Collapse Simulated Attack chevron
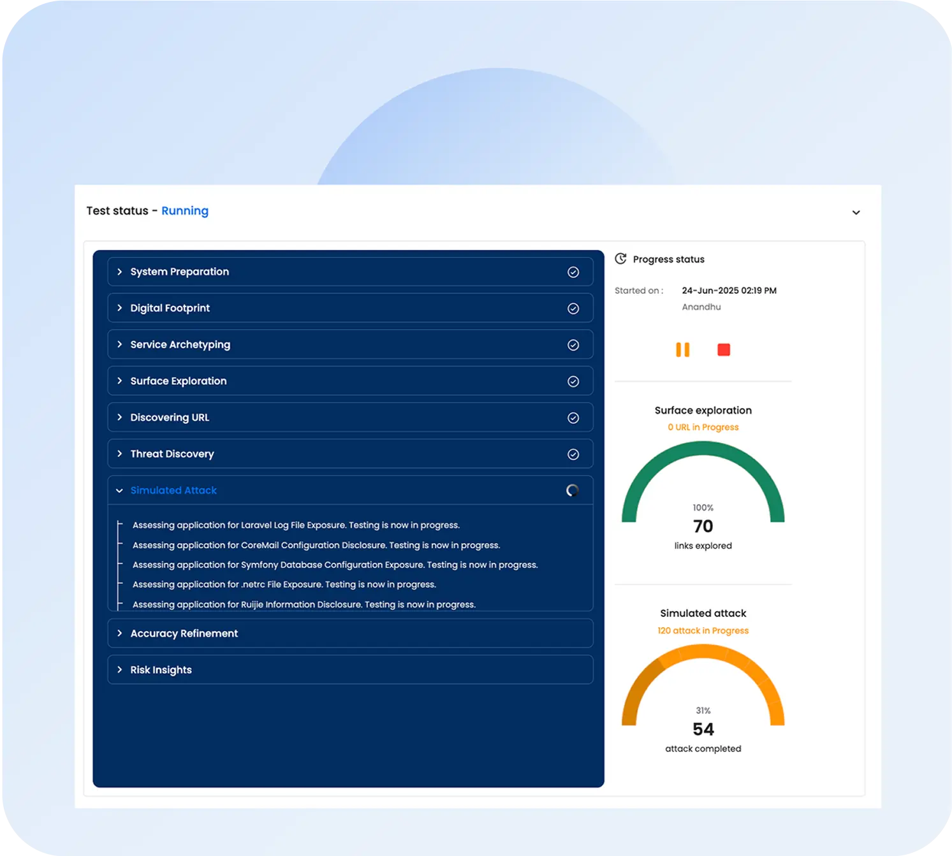Image resolution: width=952 pixels, height=856 pixels. tap(119, 490)
